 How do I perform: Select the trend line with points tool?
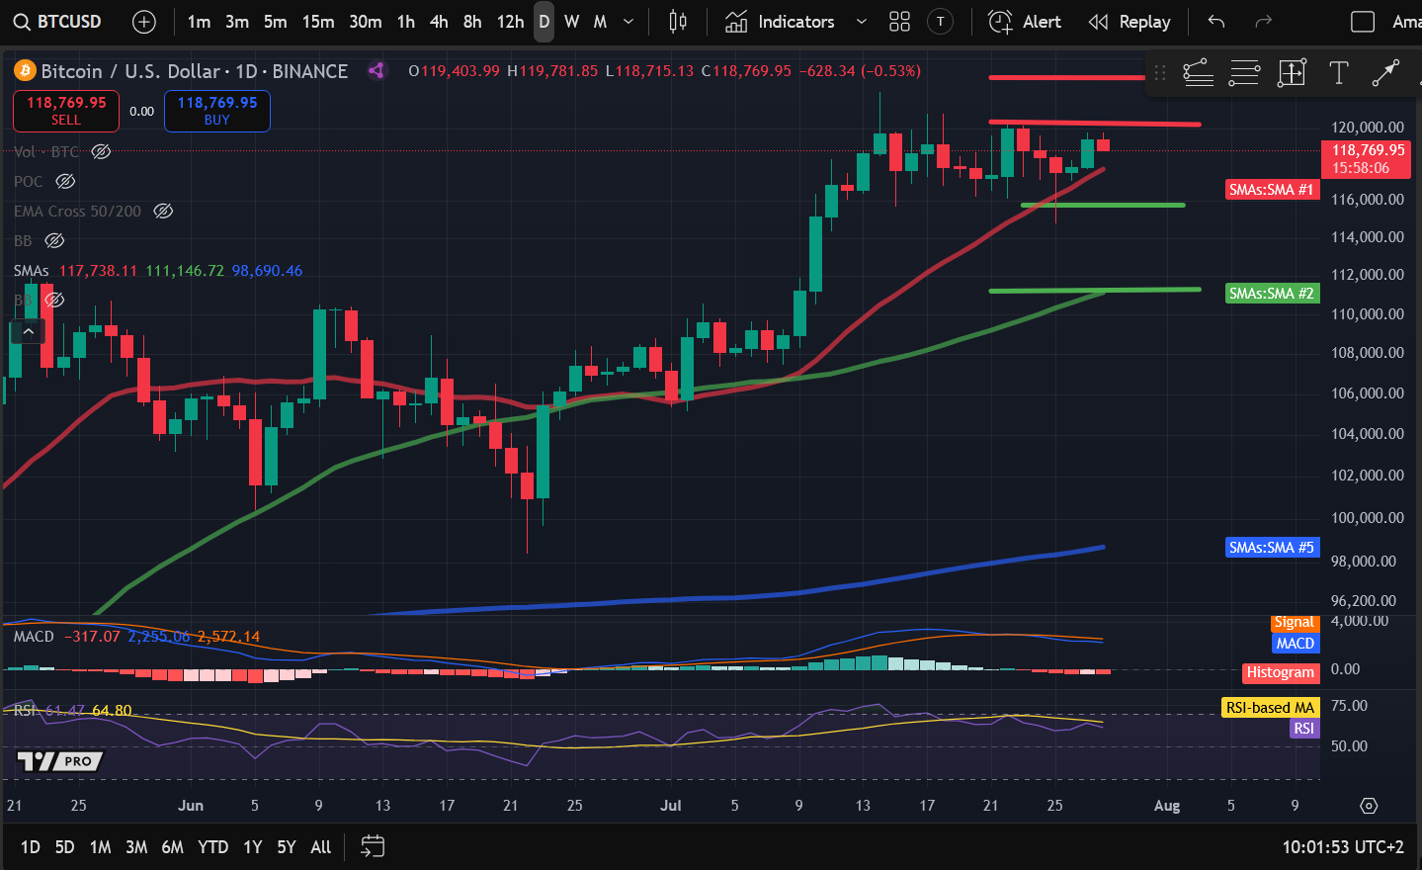click(x=1198, y=72)
